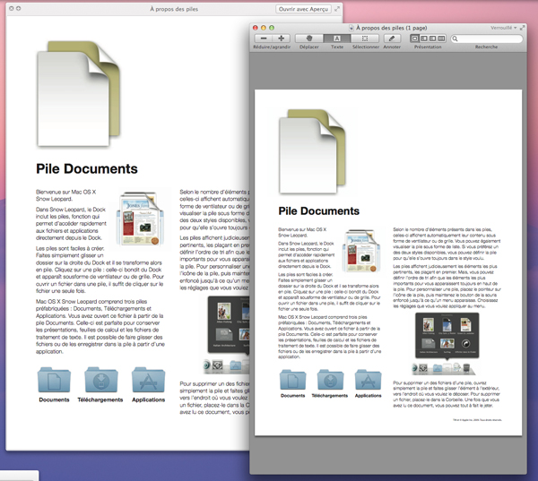Switch Présentation to contact sheet view
538x481 pixels.
point(441,39)
